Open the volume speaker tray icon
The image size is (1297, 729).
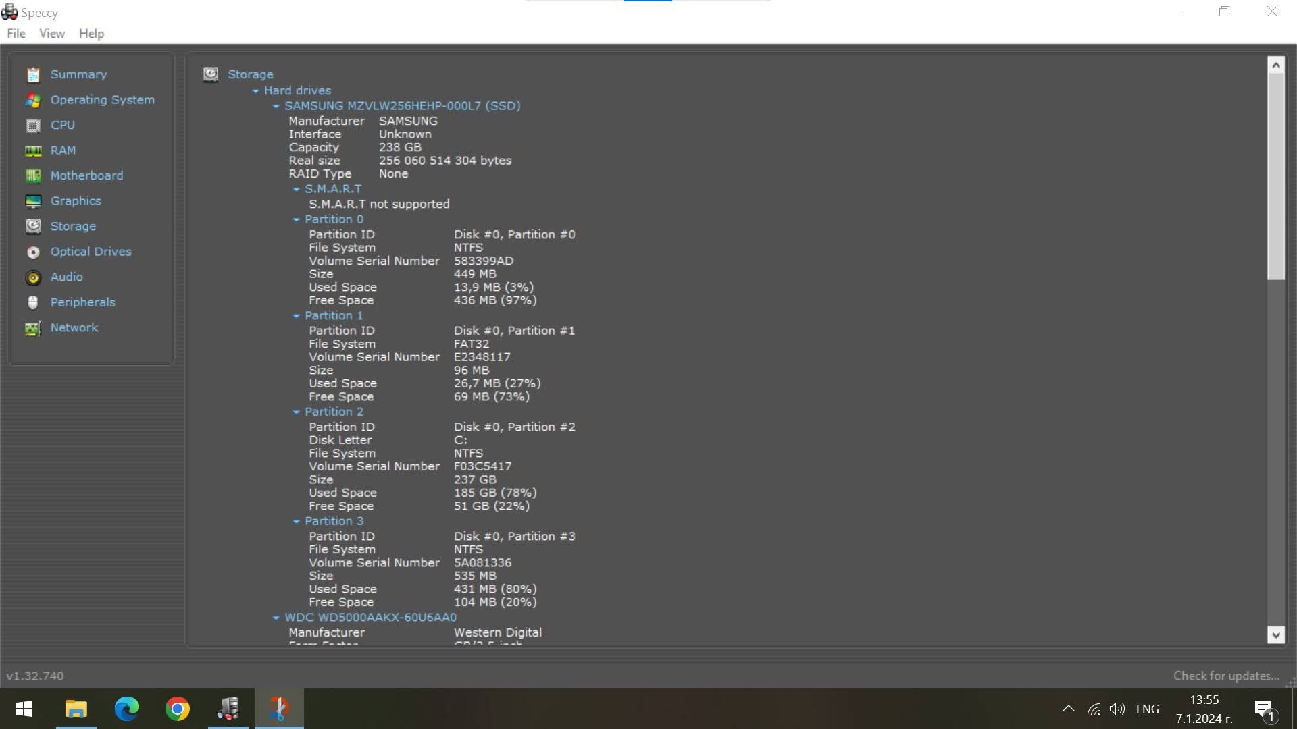pyautogui.click(x=1117, y=709)
